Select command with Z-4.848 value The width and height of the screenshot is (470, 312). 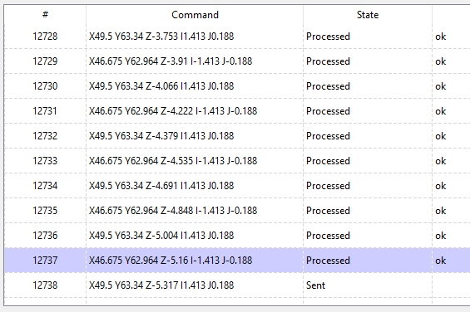173,211
